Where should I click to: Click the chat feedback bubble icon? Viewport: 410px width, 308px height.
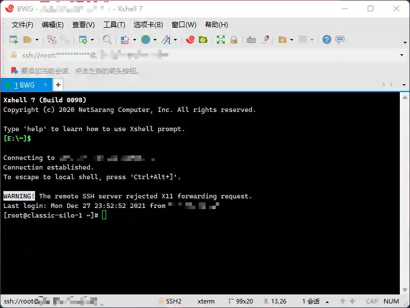point(340,40)
